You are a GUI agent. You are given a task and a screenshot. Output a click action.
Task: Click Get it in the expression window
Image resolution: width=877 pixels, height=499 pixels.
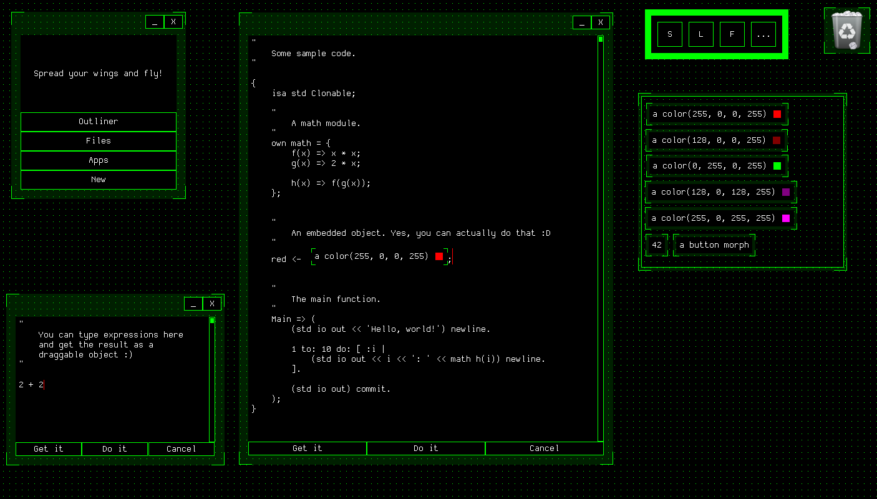click(x=49, y=449)
